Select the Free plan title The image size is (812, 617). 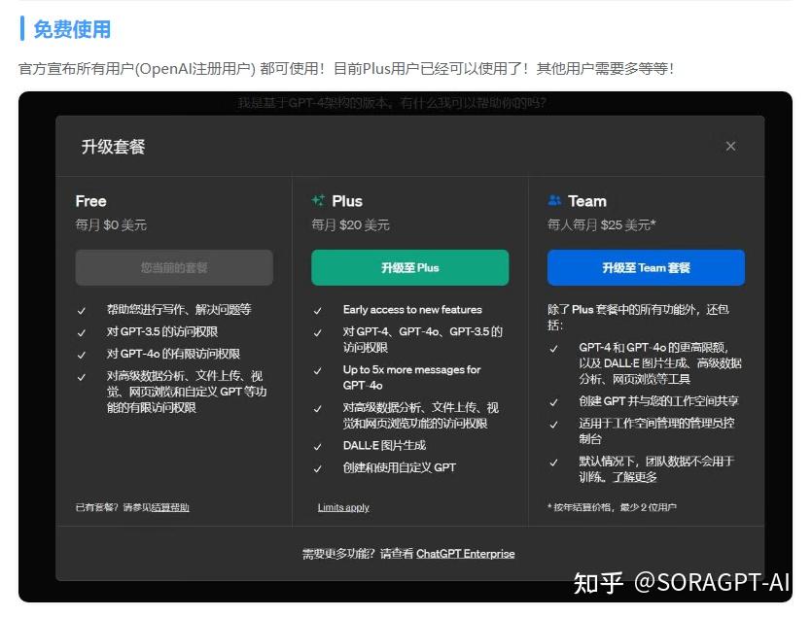(x=89, y=201)
